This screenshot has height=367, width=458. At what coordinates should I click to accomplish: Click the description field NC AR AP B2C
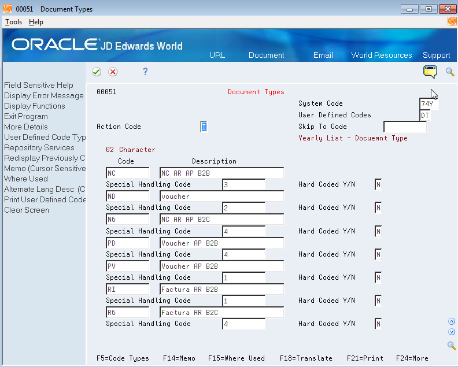click(221, 220)
